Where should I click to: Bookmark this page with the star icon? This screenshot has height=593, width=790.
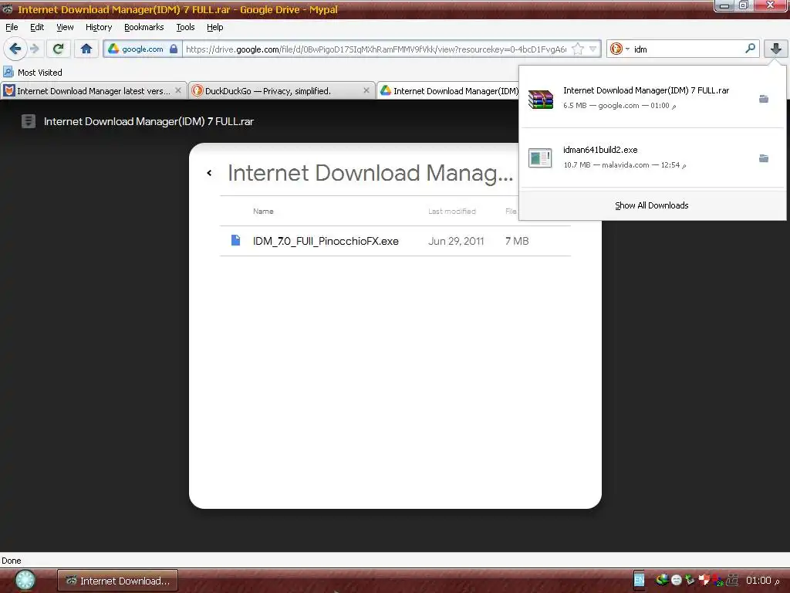tap(578, 49)
